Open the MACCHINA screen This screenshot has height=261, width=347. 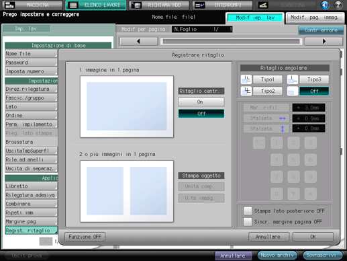pos(32,5)
